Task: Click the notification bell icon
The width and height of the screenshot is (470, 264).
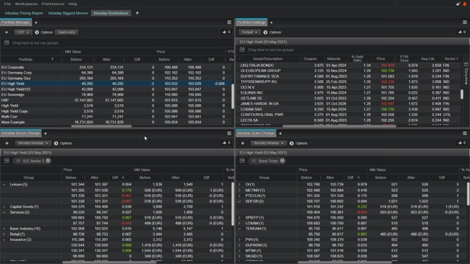Action: [x=465, y=4]
